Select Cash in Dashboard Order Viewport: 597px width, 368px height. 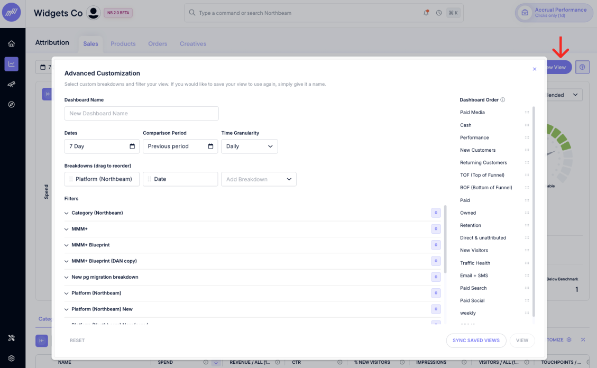466,125
